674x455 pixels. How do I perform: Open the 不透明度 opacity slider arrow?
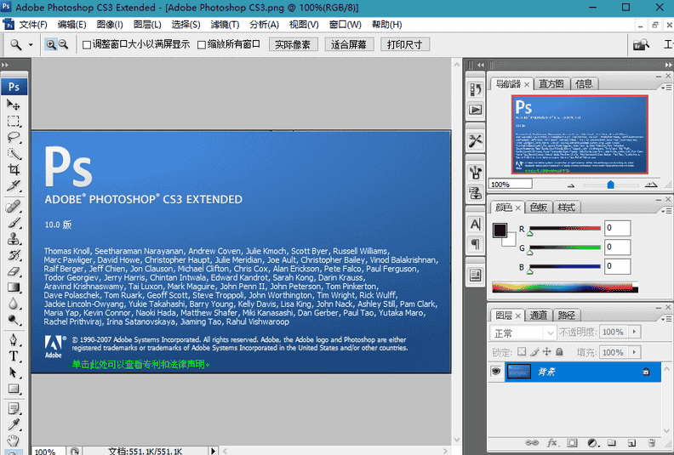click(633, 333)
